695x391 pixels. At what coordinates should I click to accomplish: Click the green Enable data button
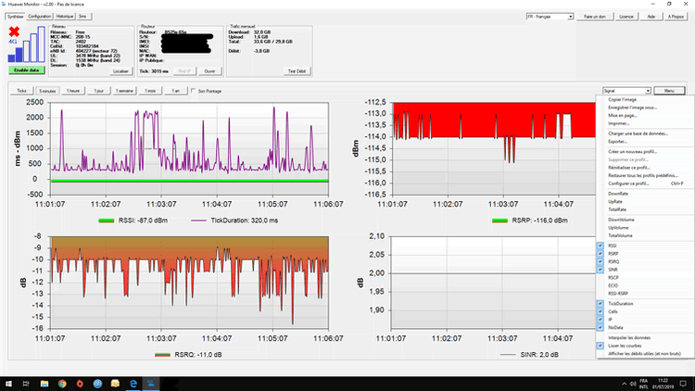pyautogui.click(x=27, y=70)
